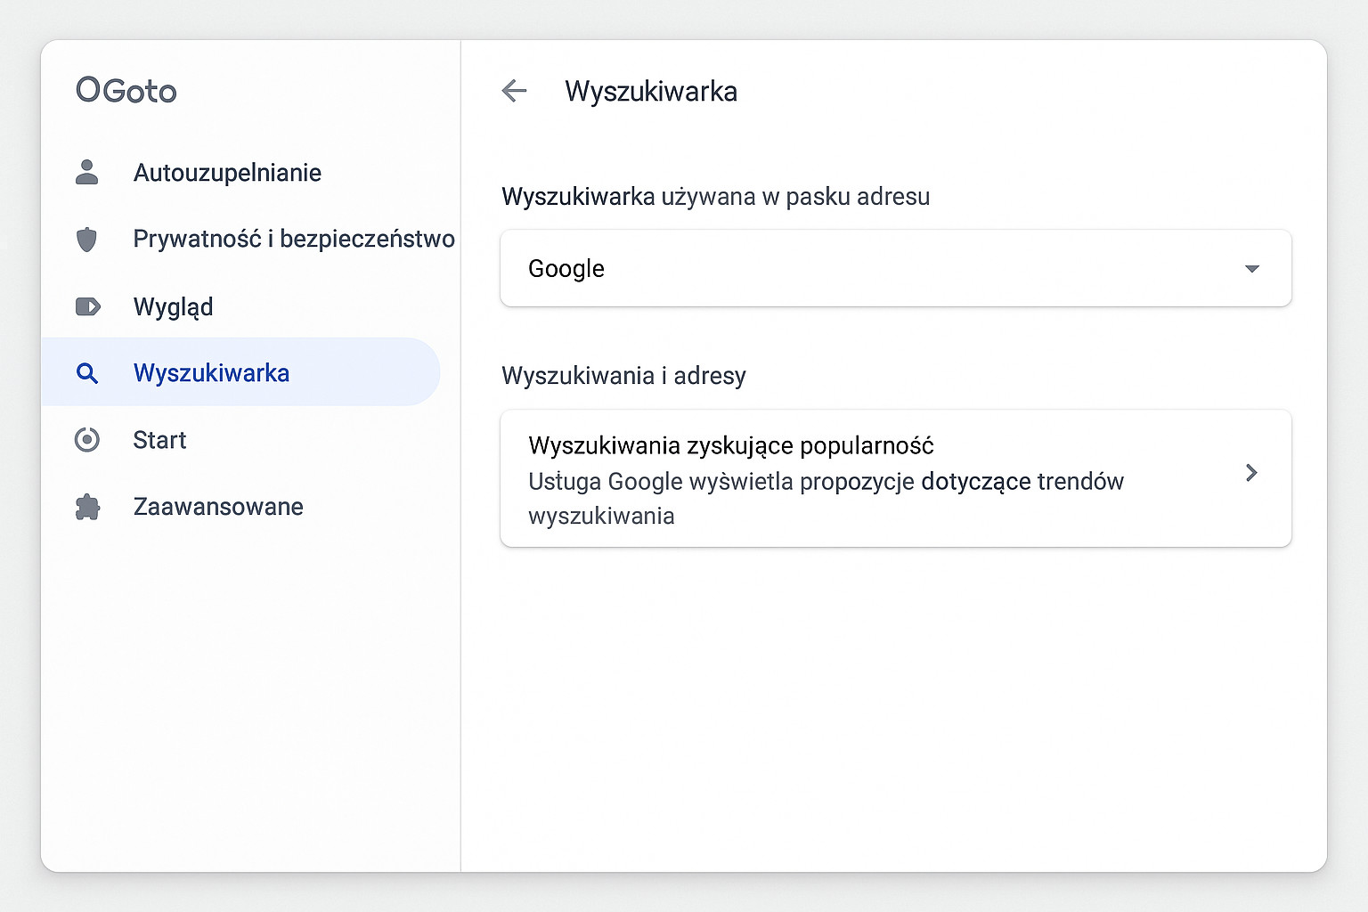
Task: Switch to the Wygląd section label
Action: tap(173, 307)
